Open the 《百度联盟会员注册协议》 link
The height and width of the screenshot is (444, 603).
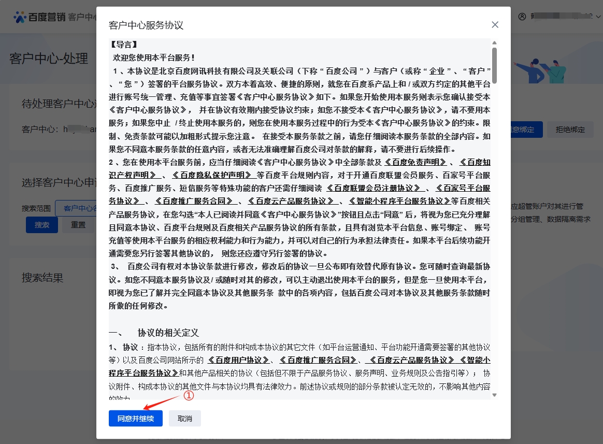(373, 188)
